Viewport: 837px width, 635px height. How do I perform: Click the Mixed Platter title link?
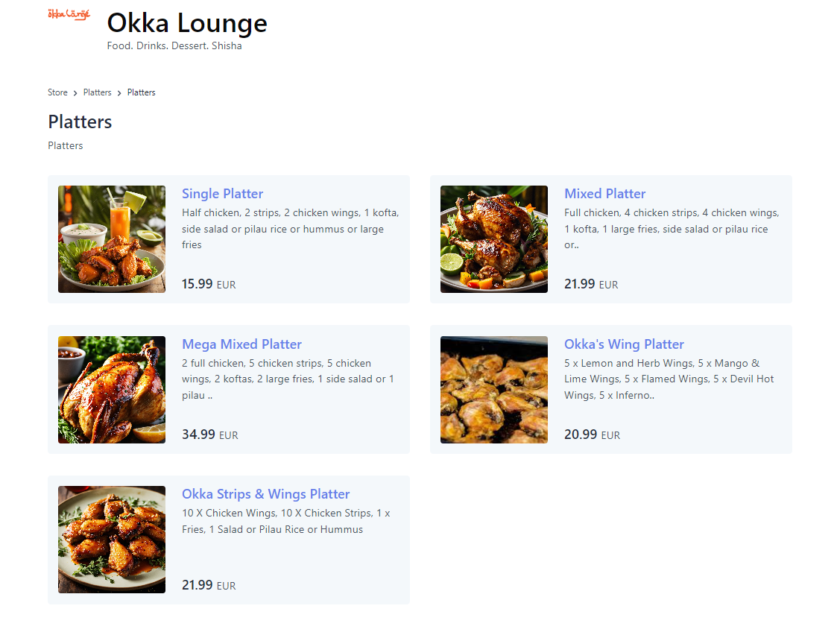[604, 194]
